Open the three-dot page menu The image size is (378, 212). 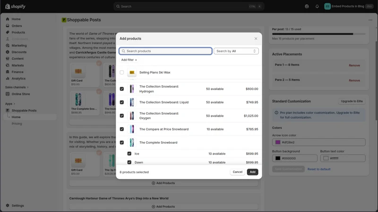pyautogui.click(x=370, y=20)
